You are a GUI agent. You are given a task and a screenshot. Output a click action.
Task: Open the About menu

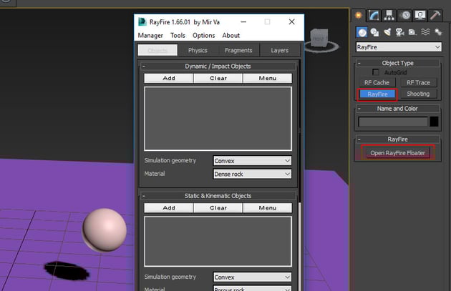231,35
